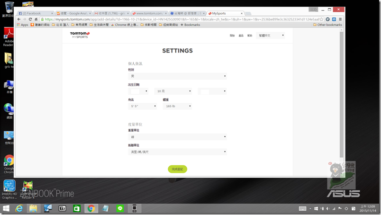Open the weight dropdown showing 165 lb
The image size is (381, 215).
pos(177,106)
